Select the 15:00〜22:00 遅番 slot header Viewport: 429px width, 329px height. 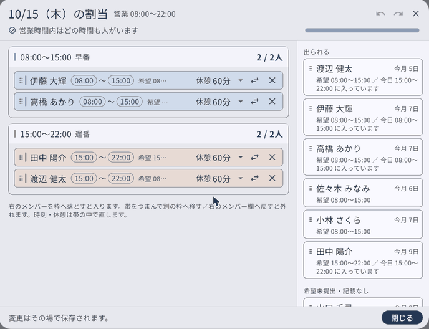click(x=148, y=134)
